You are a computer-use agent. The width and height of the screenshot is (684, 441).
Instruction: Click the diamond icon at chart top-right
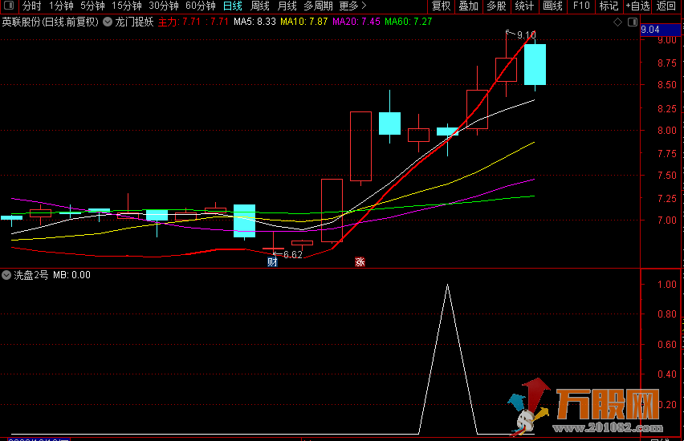click(617, 22)
